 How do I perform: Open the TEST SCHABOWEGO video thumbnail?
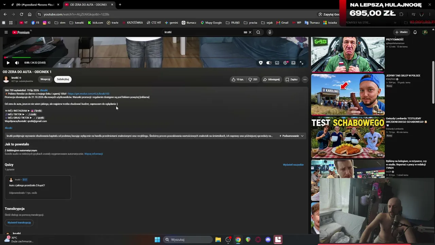pos(348,137)
